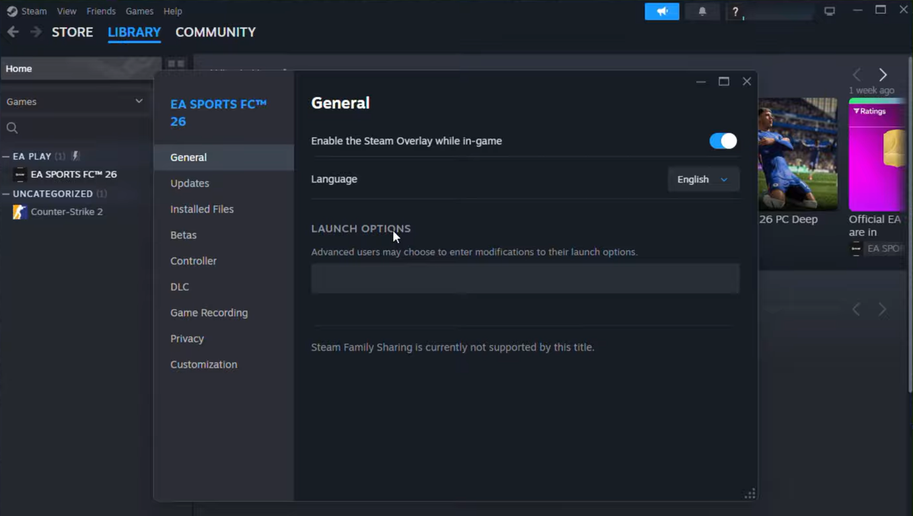913x516 pixels.
Task: Open the Ratings news thumbnail
Action: 877,155
